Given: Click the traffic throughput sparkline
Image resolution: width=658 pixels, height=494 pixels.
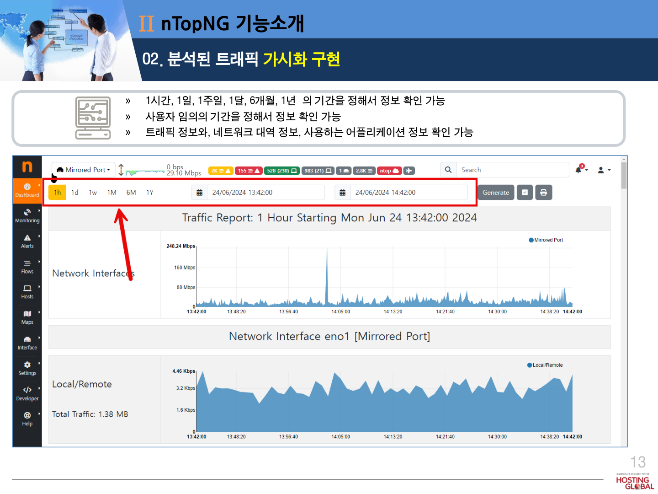Looking at the screenshot, I should coord(145,172).
